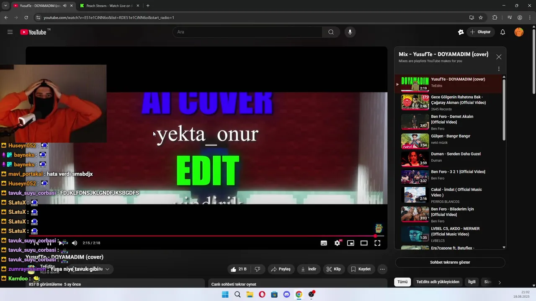Reload the page

click(26, 18)
